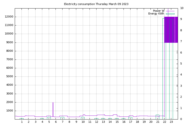Click the small green energy bar above hour 7
Screen dimensions: 192x125
(62, 118)
